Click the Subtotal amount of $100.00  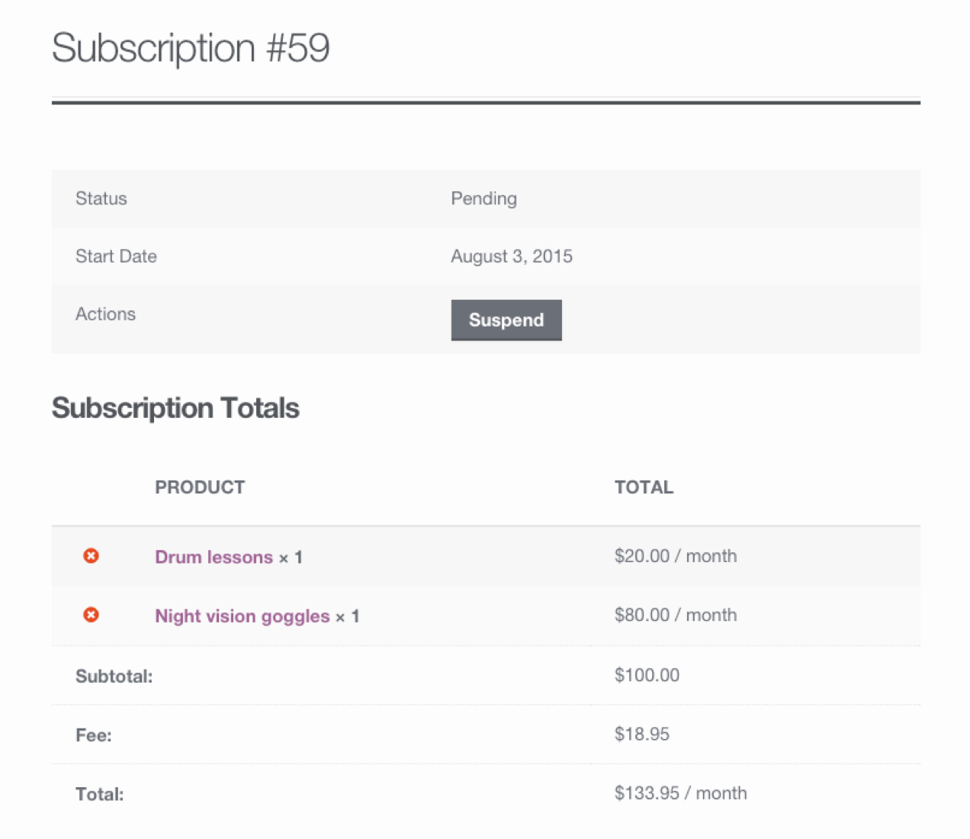coord(647,675)
